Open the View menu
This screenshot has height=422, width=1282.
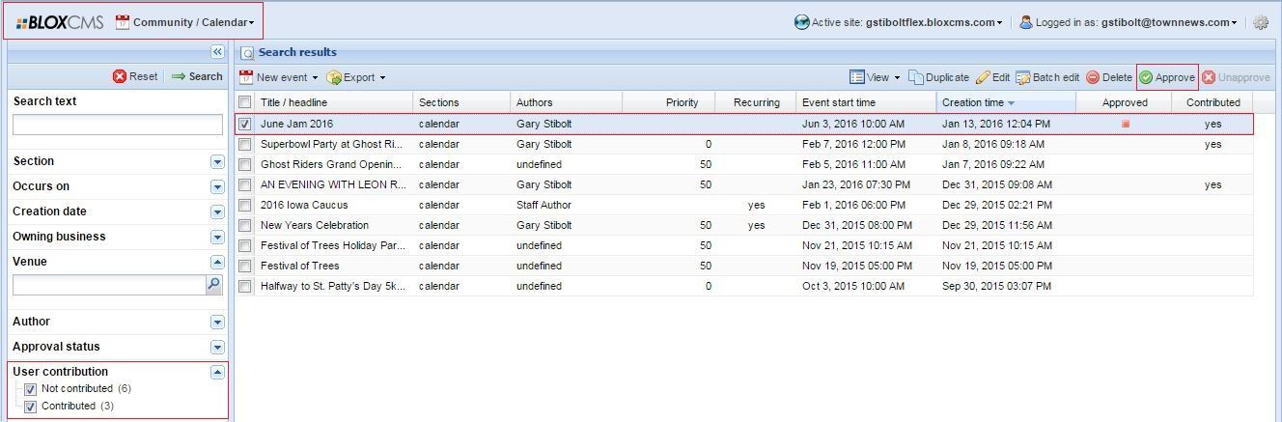point(874,77)
